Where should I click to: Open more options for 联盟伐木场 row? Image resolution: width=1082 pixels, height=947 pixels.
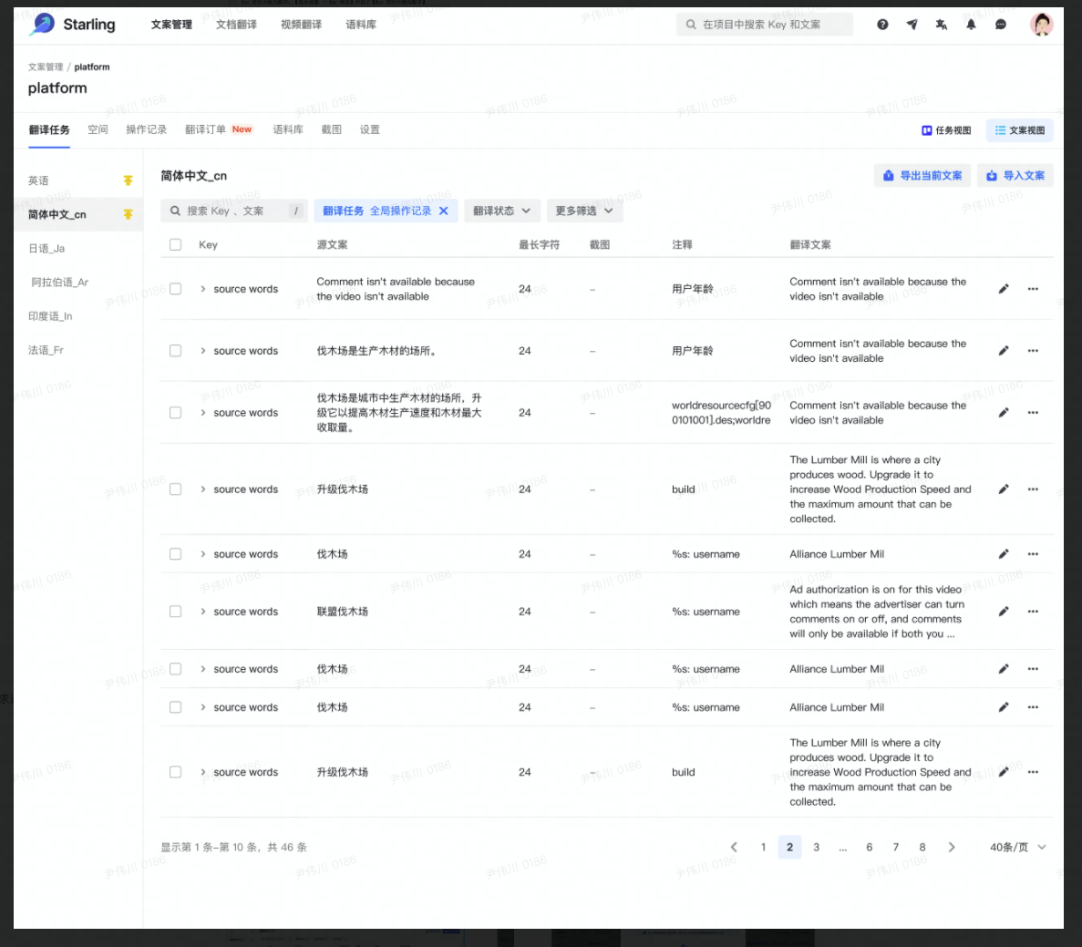tap(1033, 612)
